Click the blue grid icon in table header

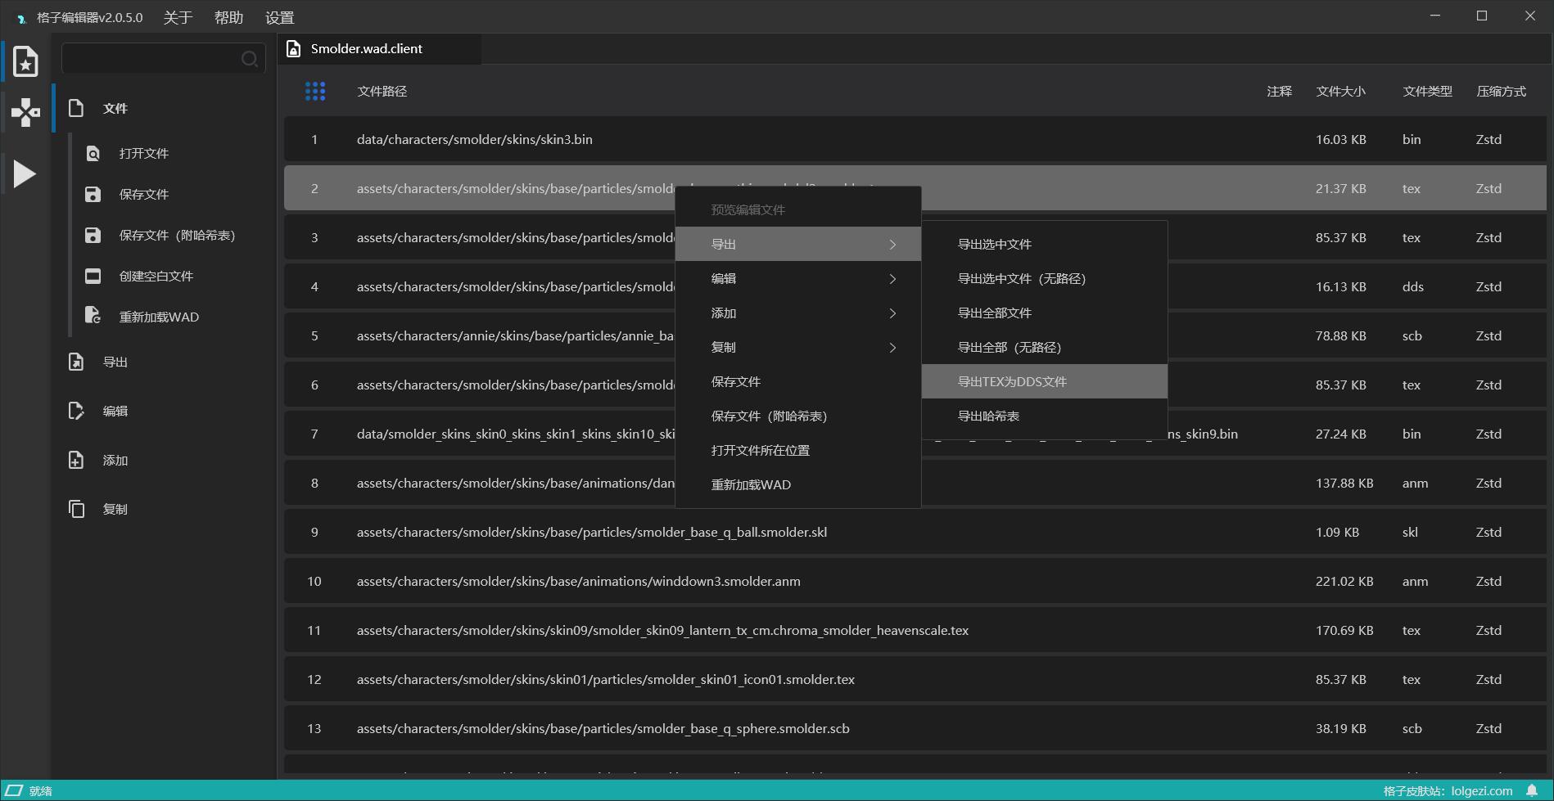[x=315, y=91]
